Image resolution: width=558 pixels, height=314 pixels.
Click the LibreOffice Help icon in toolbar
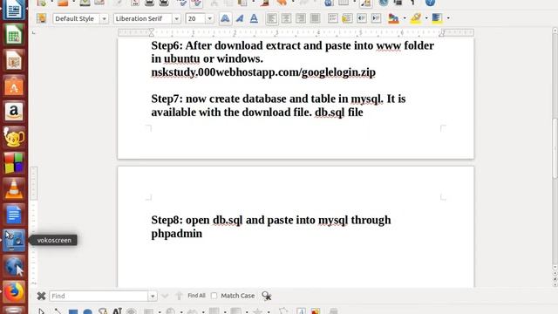tap(430, 3)
